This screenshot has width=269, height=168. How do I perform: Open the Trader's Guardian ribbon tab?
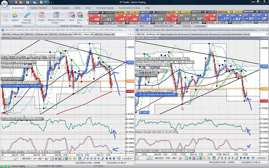point(61,8)
